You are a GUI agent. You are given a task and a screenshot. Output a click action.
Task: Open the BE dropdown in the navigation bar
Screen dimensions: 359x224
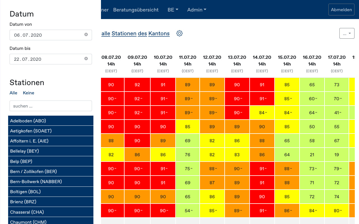[172, 10]
